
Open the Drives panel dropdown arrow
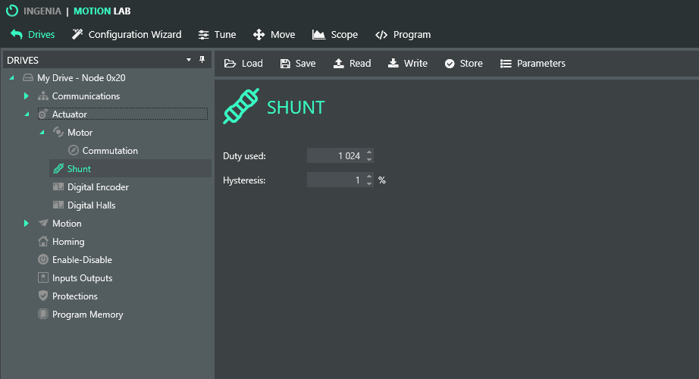(189, 60)
